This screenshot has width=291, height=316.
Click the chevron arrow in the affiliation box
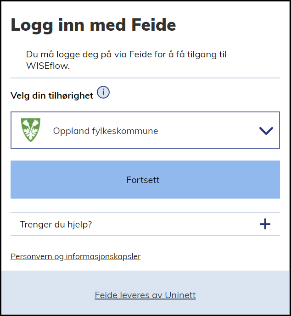tap(266, 131)
